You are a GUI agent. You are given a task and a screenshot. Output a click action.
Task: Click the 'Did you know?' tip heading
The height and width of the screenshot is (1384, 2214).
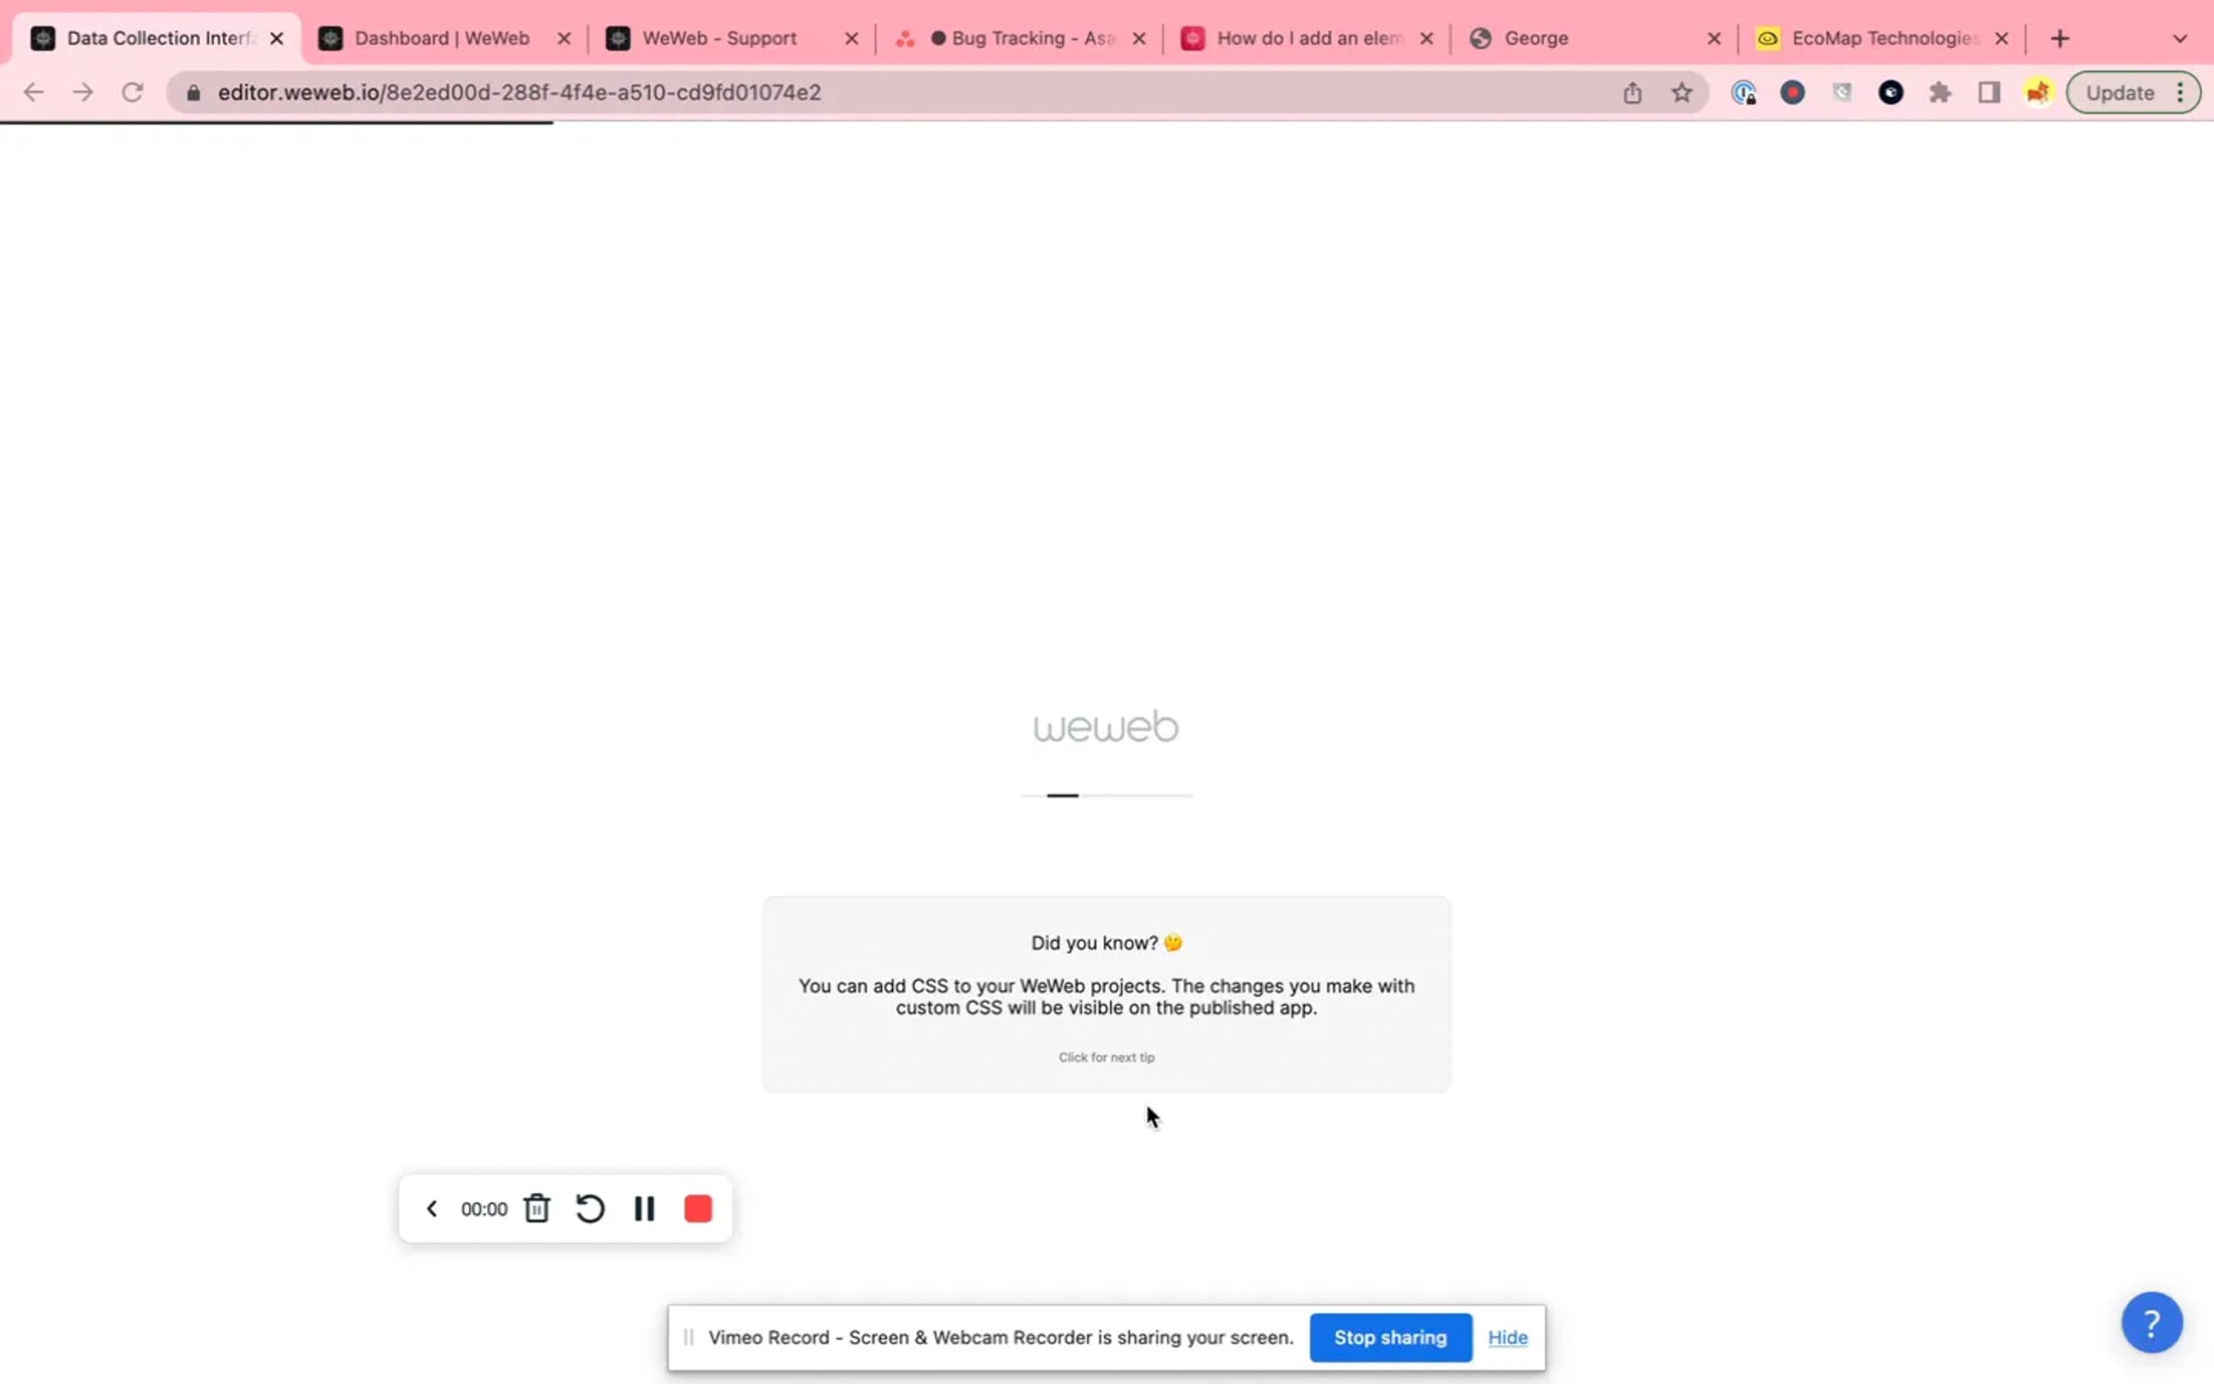(1106, 943)
